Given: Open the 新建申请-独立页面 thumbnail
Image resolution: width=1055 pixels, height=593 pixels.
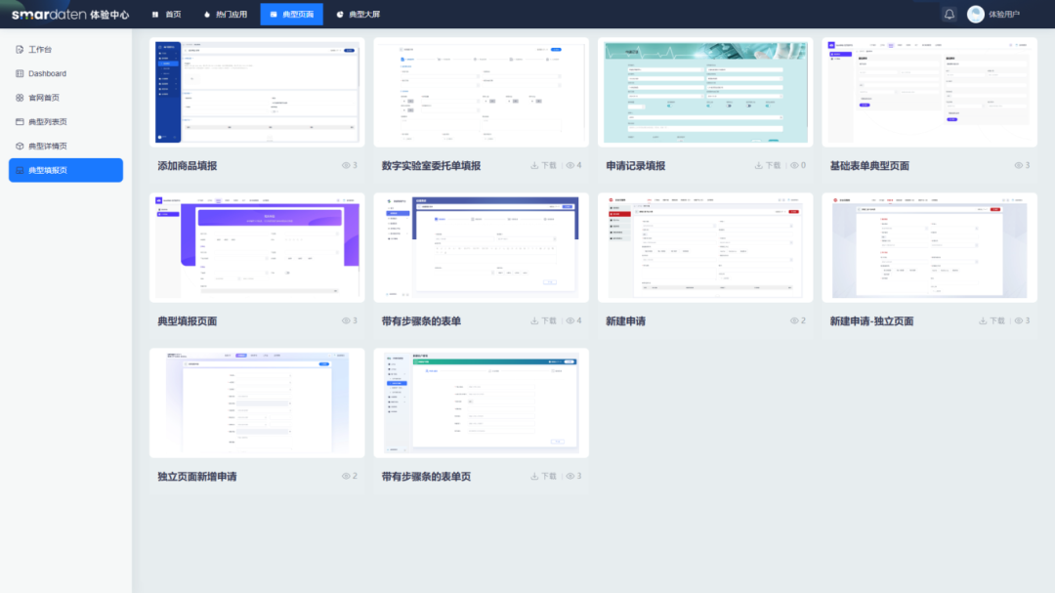Looking at the screenshot, I should click(929, 248).
